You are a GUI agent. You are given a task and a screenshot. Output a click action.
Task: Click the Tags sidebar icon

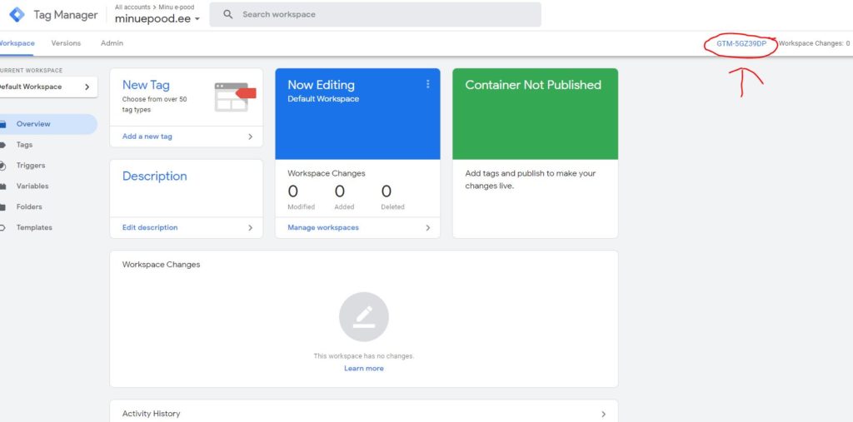pos(3,145)
